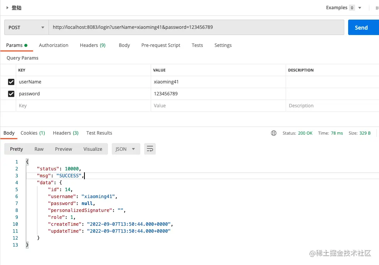This screenshot has width=379, height=265.
Task: Open the Settings tab
Action: pyautogui.click(x=223, y=45)
